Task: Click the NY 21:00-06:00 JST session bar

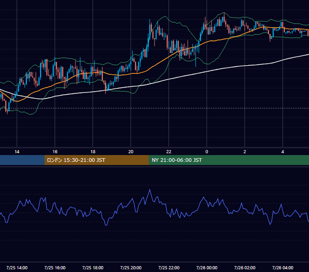Action: point(229,160)
